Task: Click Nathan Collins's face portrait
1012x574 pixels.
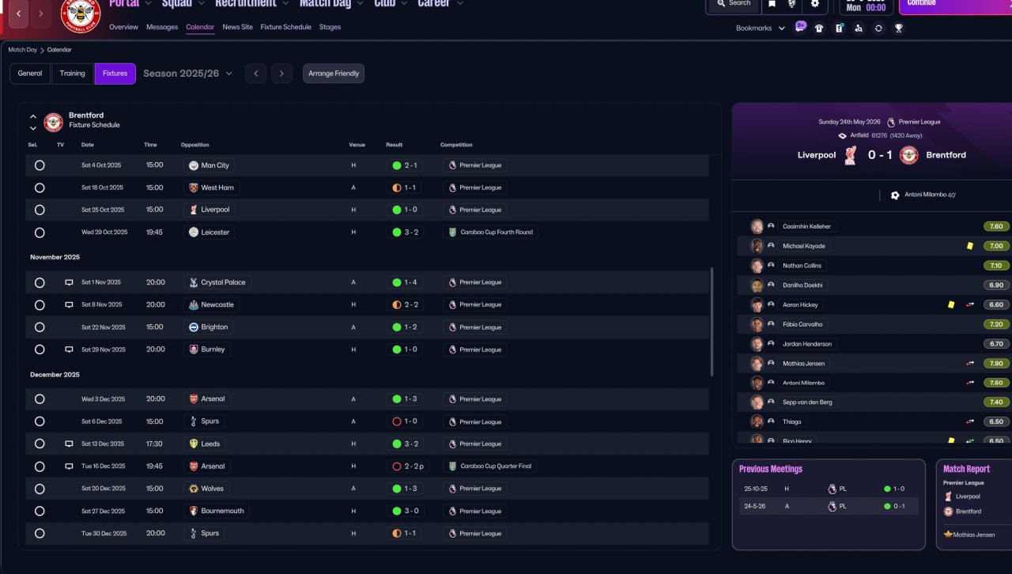Action: pyautogui.click(x=757, y=266)
